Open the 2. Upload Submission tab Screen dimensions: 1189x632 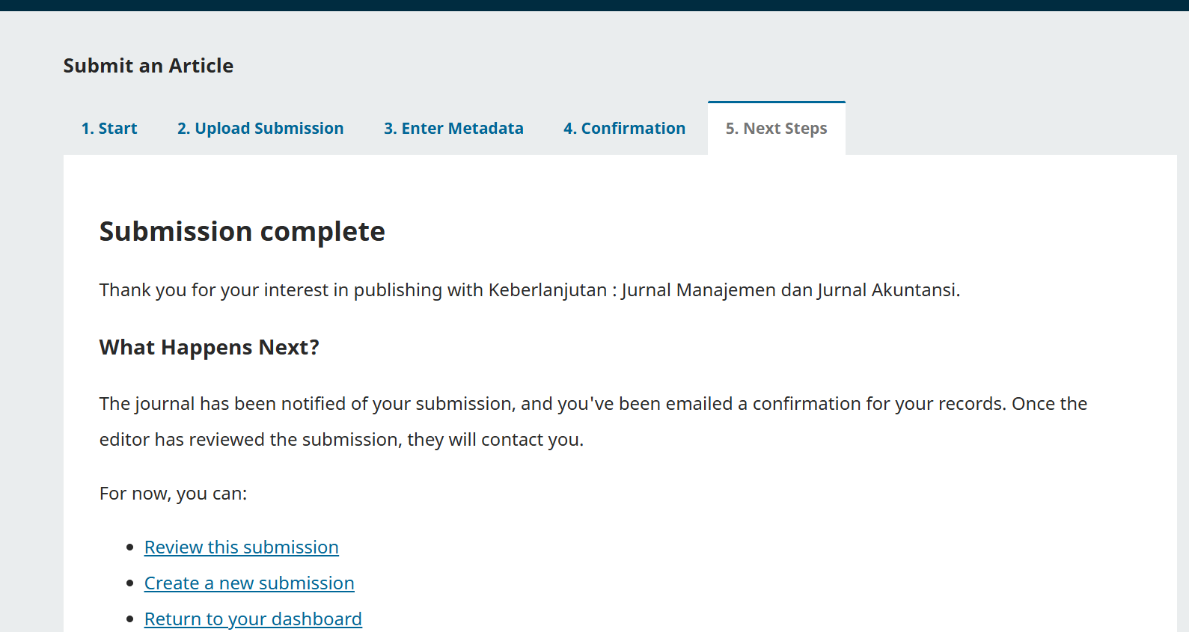click(x=260, y=129)
